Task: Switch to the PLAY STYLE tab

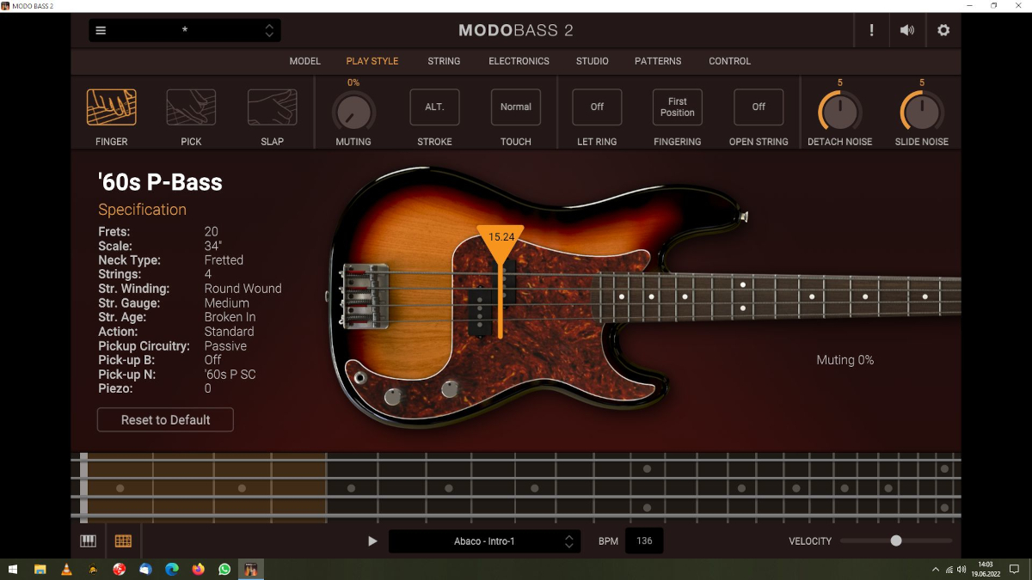Action: tap(372, 61)
